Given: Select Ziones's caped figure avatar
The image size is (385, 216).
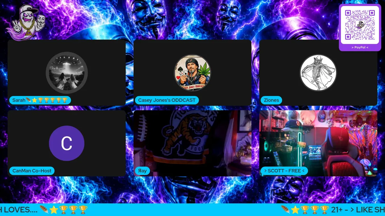Looking at the screenshot, I should (318, 73).
